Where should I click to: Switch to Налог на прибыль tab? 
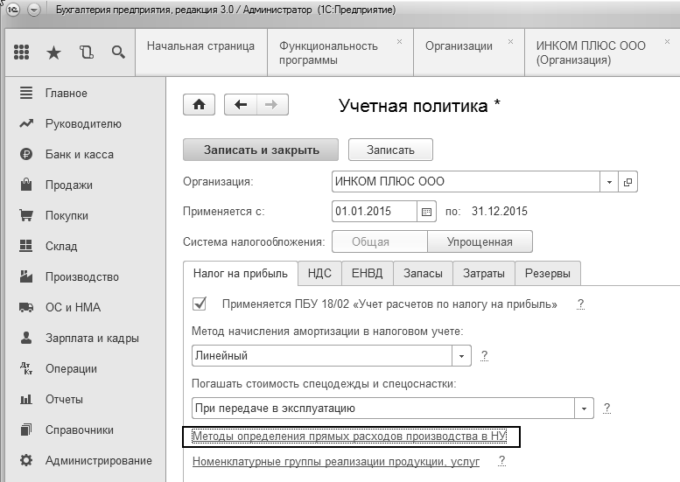[x=241, y=274]
